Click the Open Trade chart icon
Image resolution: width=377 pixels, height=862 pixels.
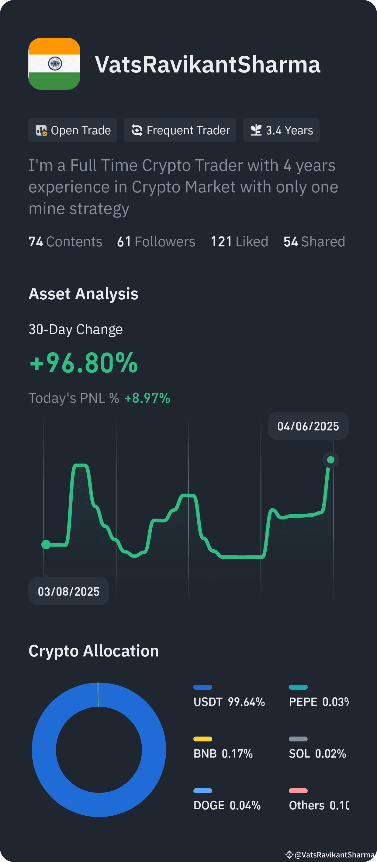pyautogui.click(x=41, y=130)
